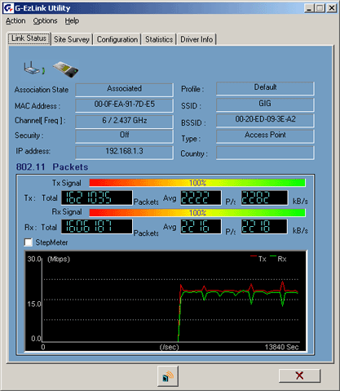The width and height of the screenshot is (340, 391).
Task: Click the Tx kB/s counter display
Action: tap(264, 198)
